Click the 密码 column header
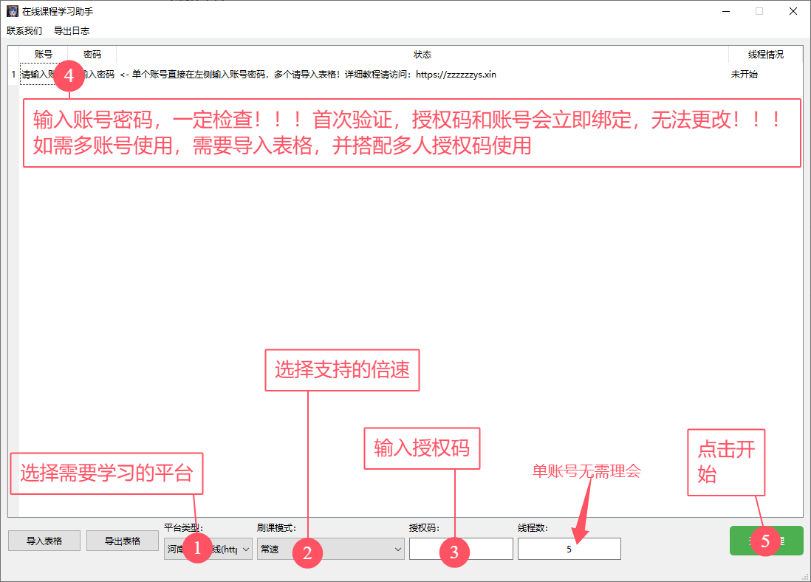Image resolution: width=811 pixels, height=582 pixels. 92,55
